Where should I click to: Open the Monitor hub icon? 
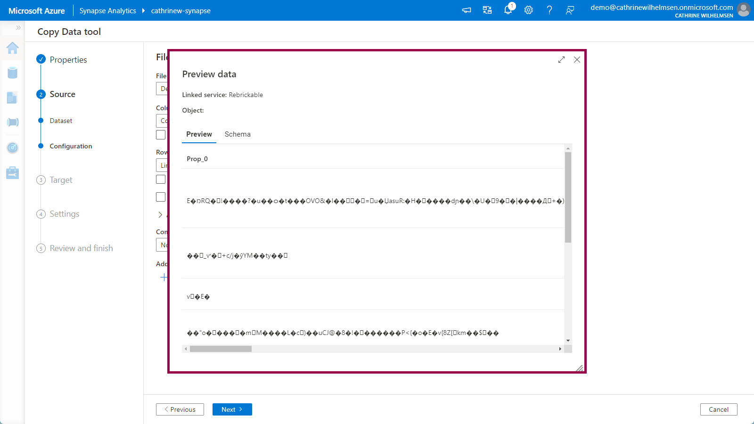13,147
